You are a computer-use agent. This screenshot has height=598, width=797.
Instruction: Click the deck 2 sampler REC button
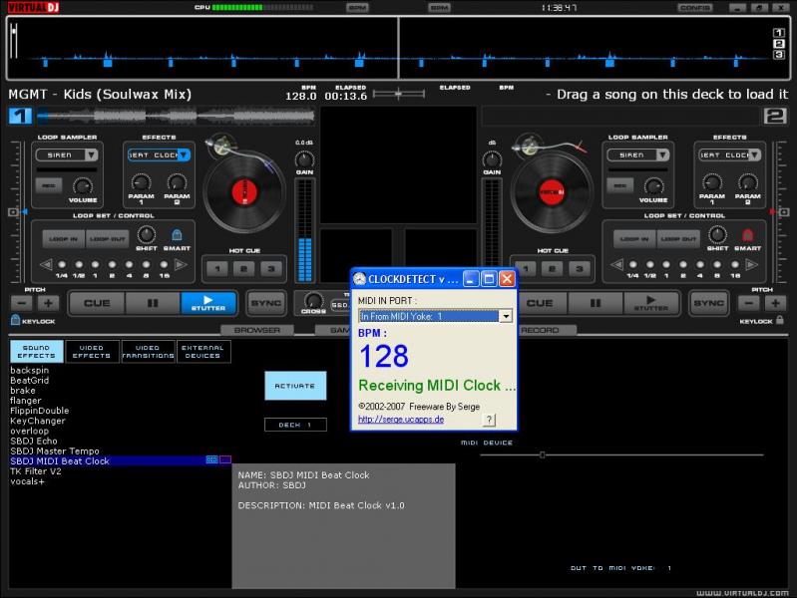(620, 185)
